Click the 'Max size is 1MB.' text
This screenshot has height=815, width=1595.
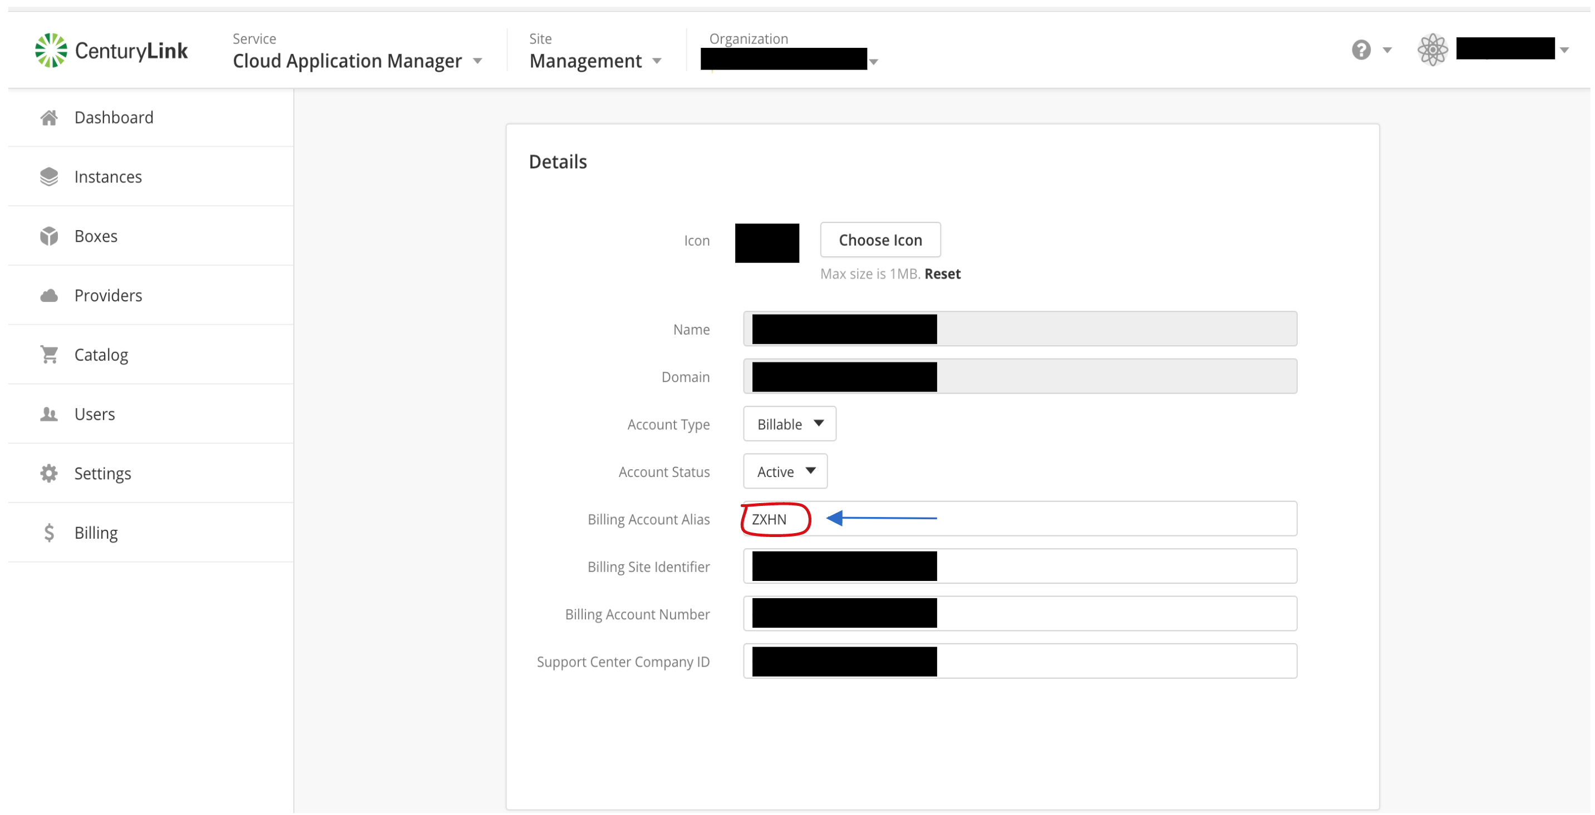(870, 274)
